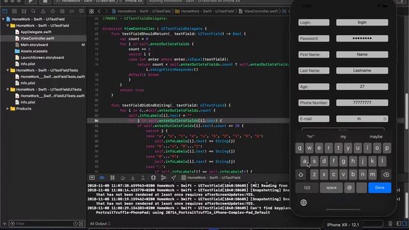Open the All Output dropdown
409x230 pixels.
100,224
